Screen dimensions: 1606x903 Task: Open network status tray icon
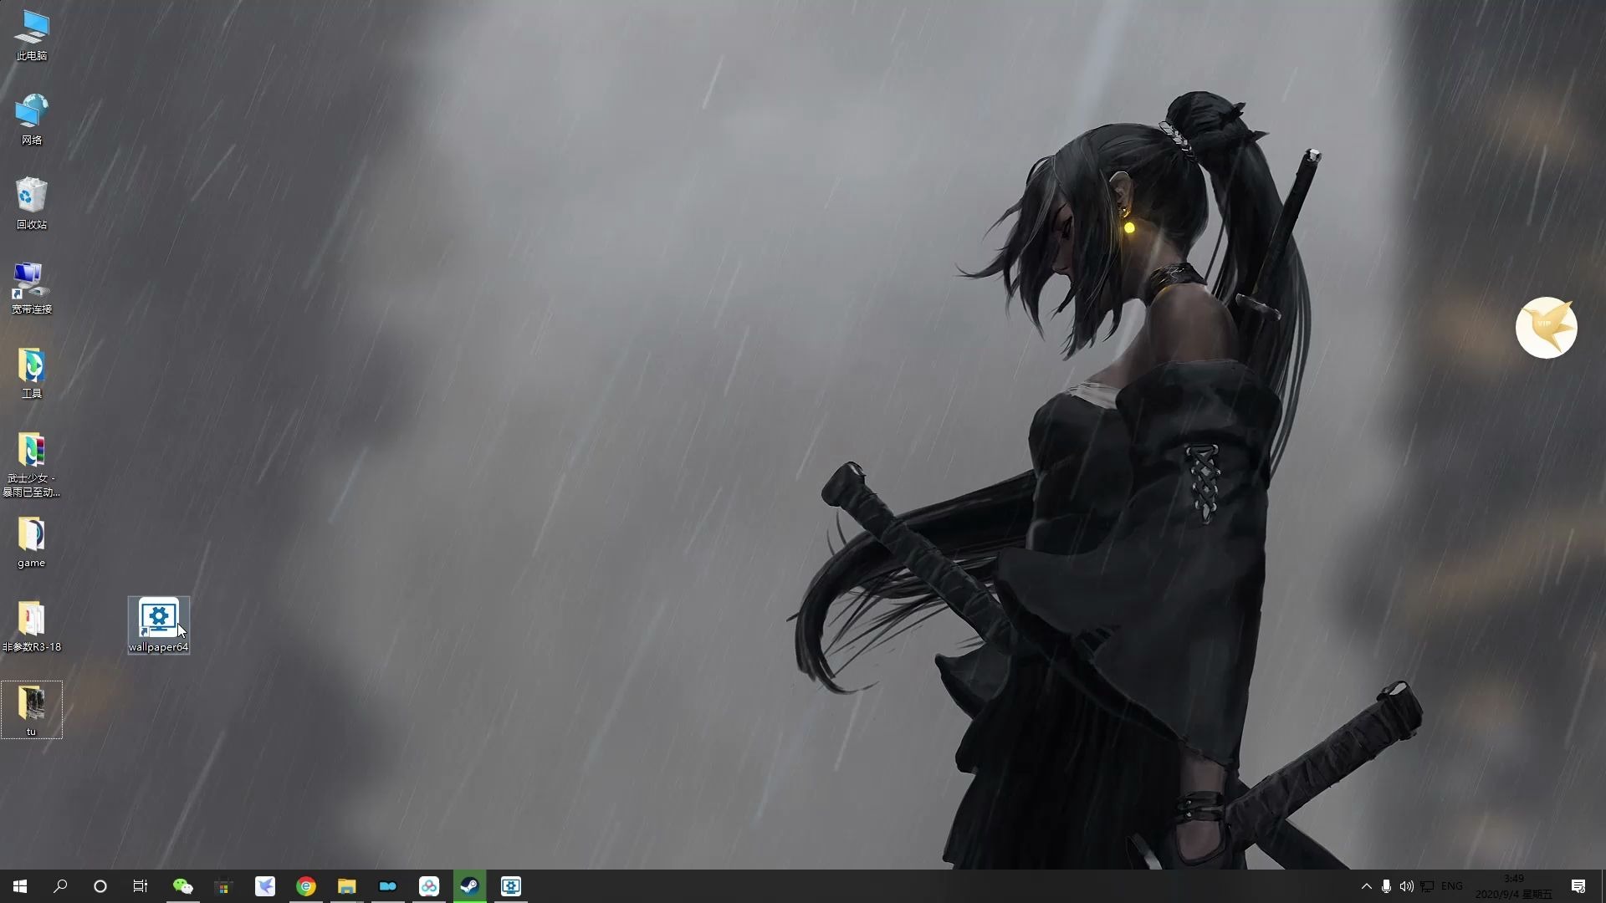point(1427,886)
